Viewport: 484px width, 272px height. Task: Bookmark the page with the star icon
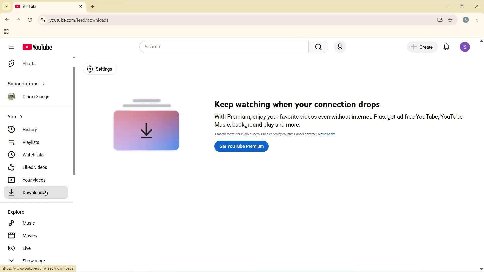(450, 20)
